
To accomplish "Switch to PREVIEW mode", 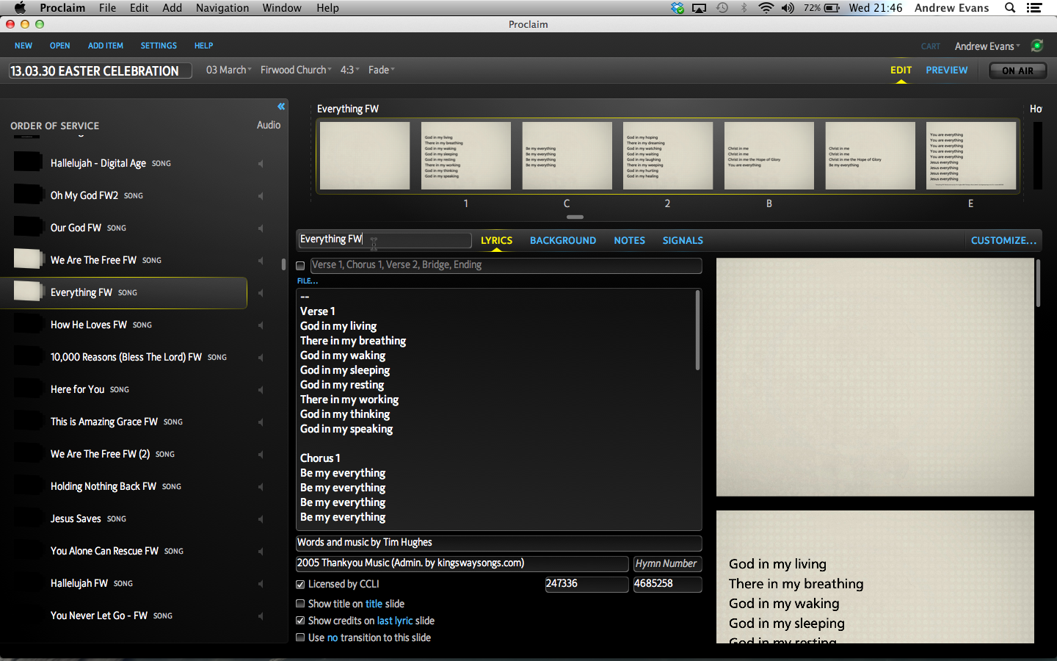I will (x=947, y=71).
